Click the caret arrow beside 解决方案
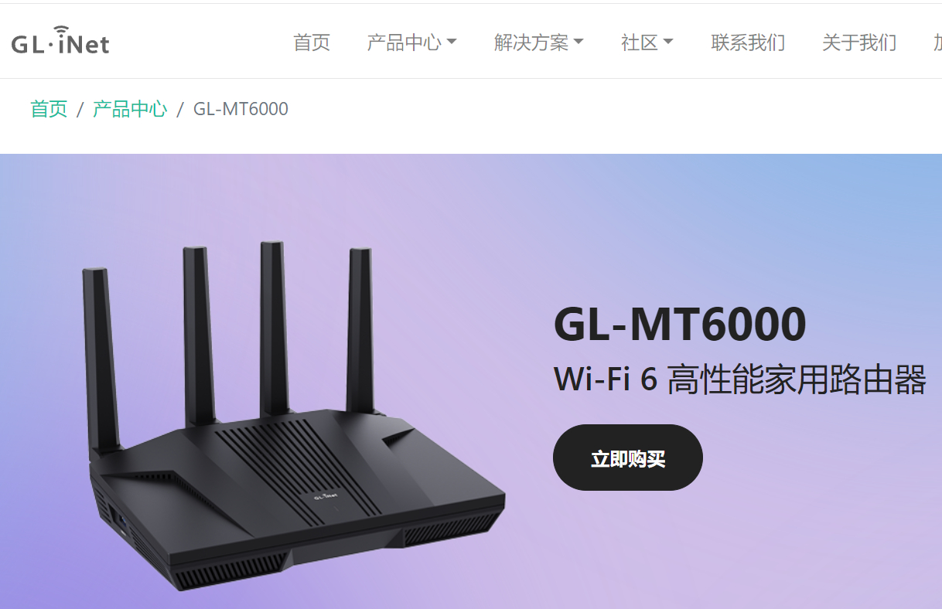This screenshot has height=609, width=942. click(579, 42)
